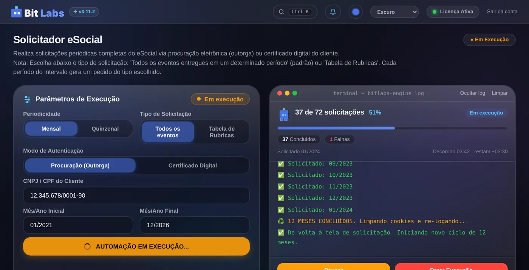
Task: Click 'Solicitado 01/2024' status text
Action: click(x=299, y=151)
